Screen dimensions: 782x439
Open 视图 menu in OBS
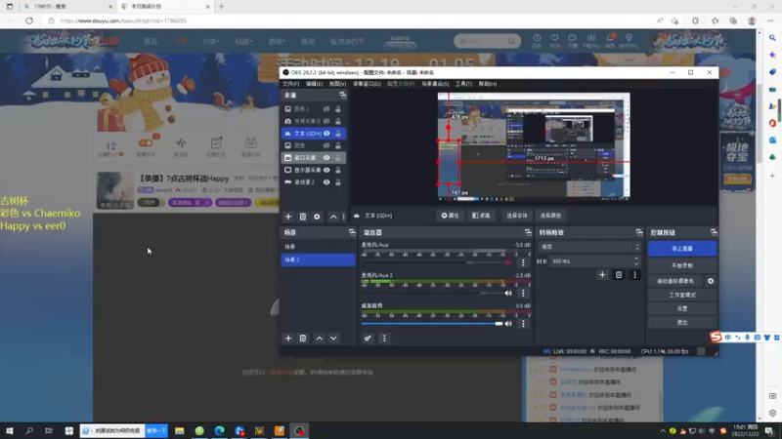point(337,84)
